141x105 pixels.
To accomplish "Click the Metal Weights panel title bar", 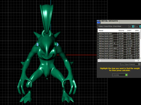I will pyautogui.click(x=119, y=22).
